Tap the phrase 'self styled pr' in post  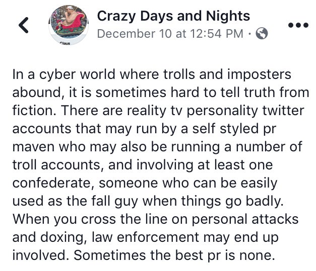pyautogui.click(x=234, y=129)
